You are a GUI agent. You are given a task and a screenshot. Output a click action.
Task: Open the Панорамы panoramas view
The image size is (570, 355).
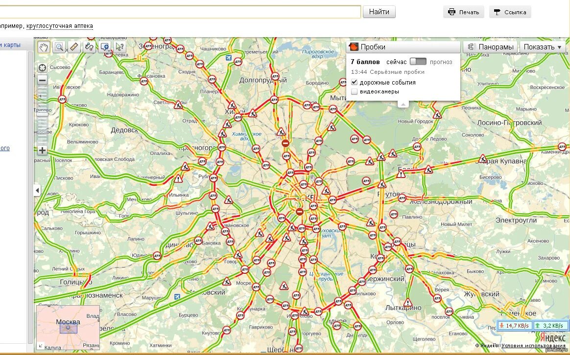coord(490,47)
